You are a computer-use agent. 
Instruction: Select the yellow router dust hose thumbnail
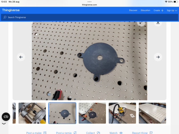[x=122, y=113]
